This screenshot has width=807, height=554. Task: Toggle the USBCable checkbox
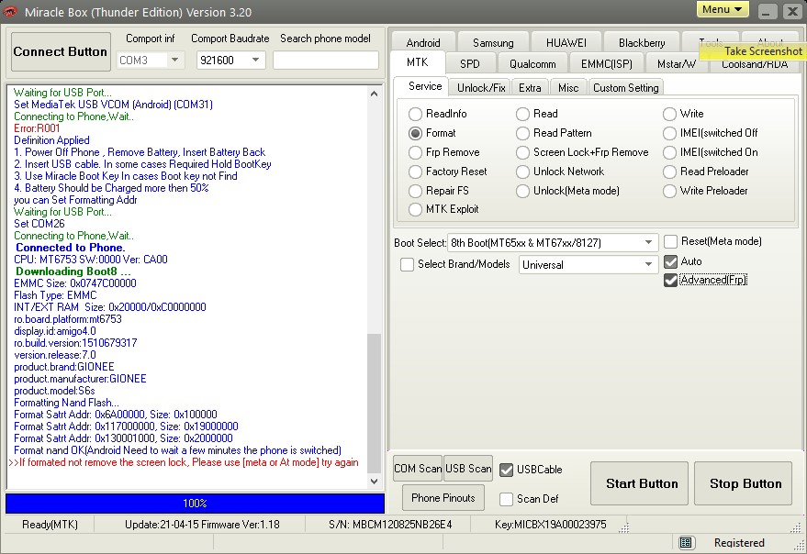click(506, 470)
